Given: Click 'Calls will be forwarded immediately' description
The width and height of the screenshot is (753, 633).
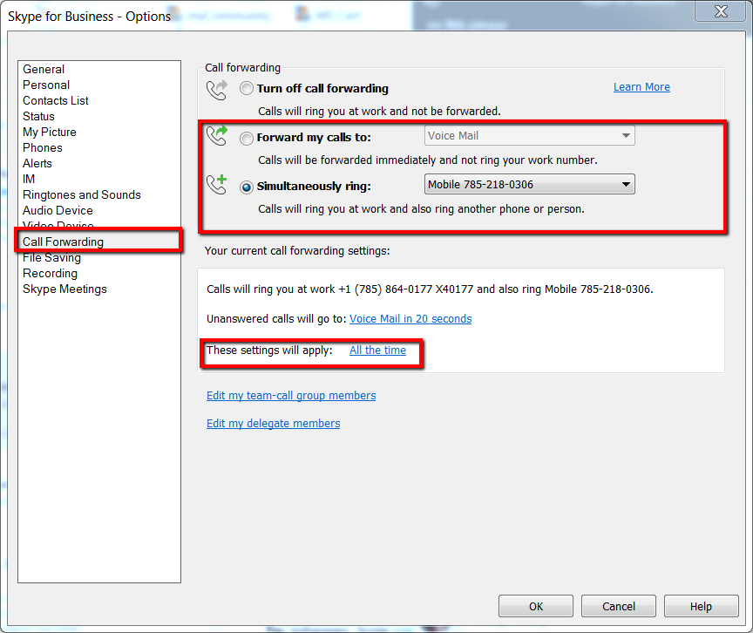Looking at the screenshot, I should (427, 160).
